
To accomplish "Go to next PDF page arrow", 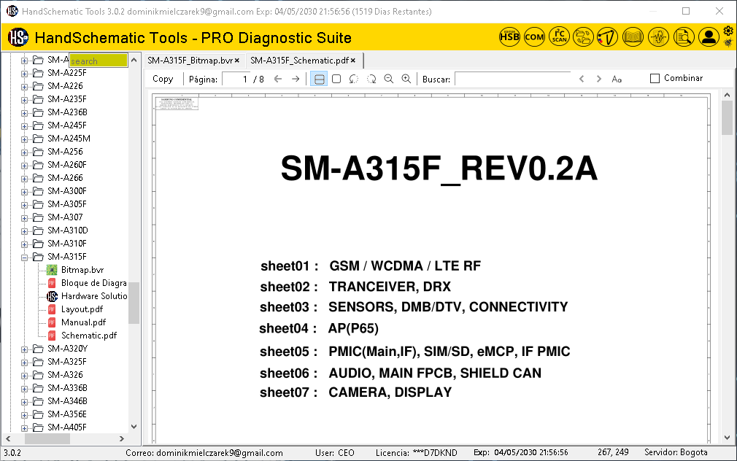I will tap(296, 79).
